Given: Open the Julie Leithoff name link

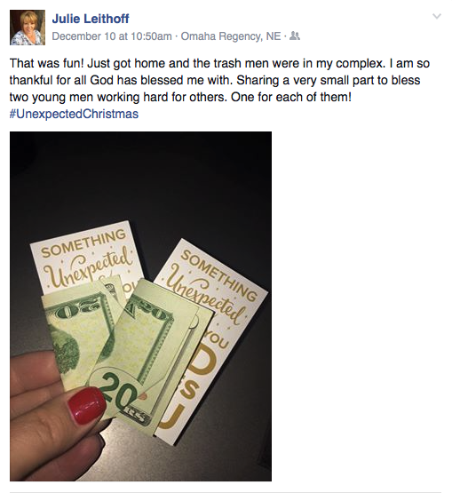Looking at the screenshot, I should pyautogui.click(x=91, y=19).
